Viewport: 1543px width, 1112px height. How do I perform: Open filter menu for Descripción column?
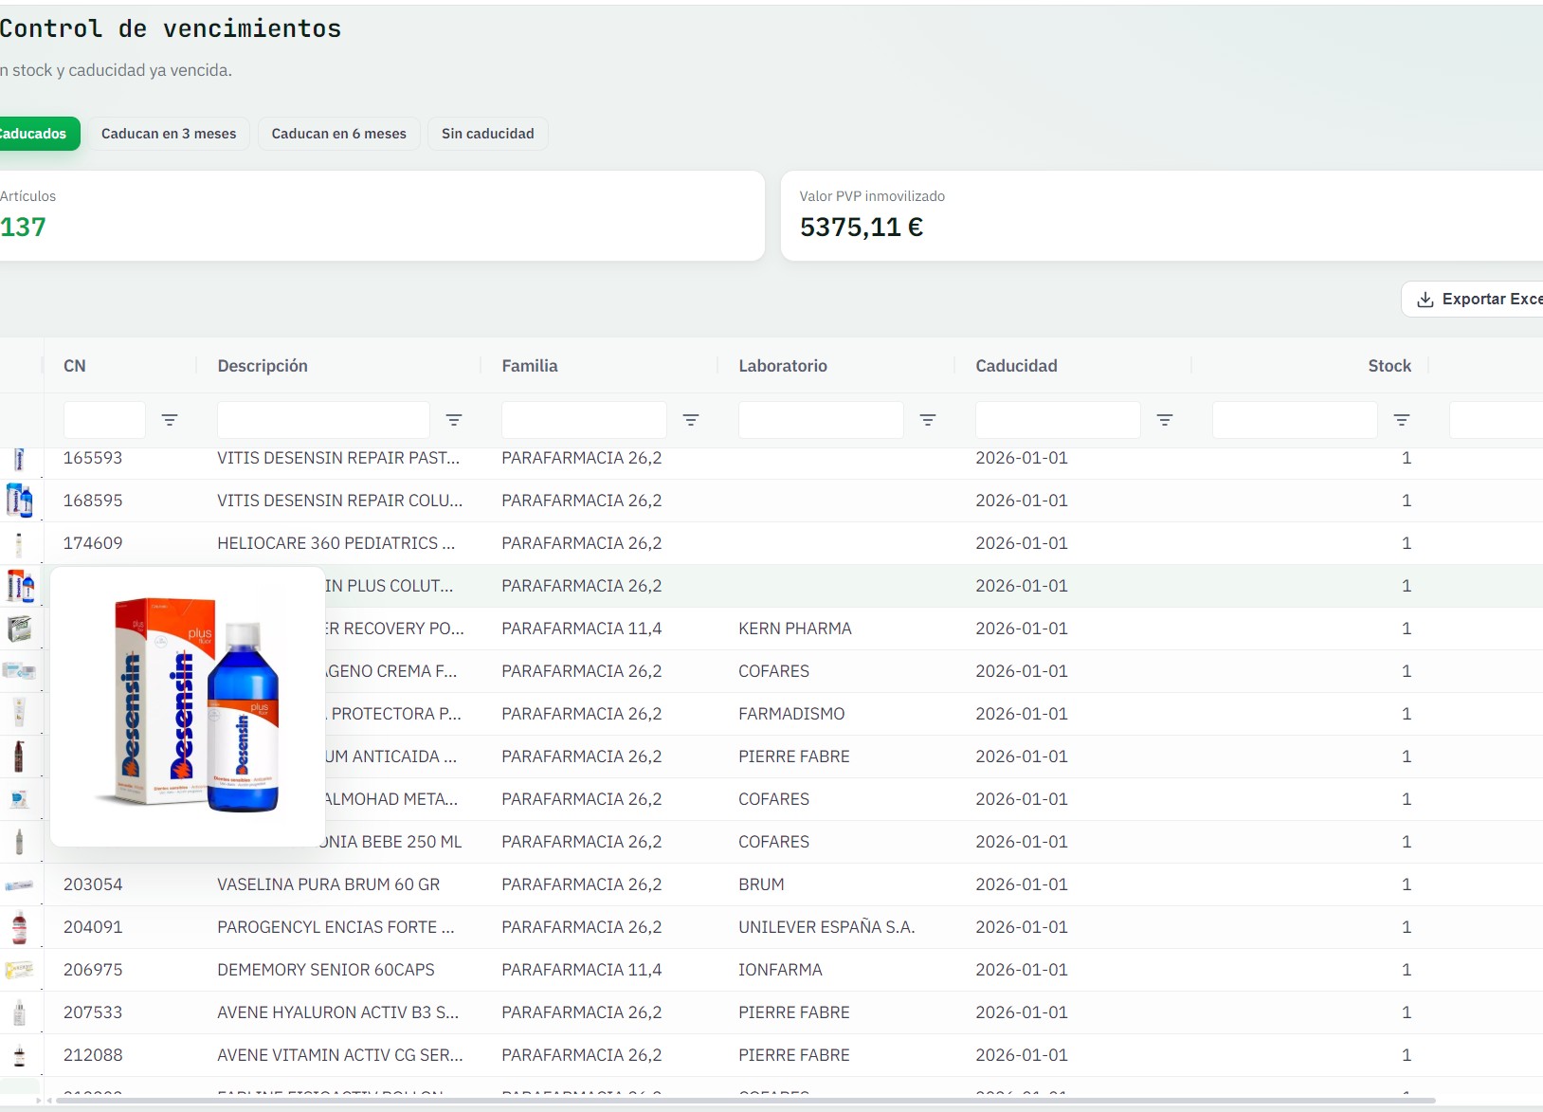454,420
